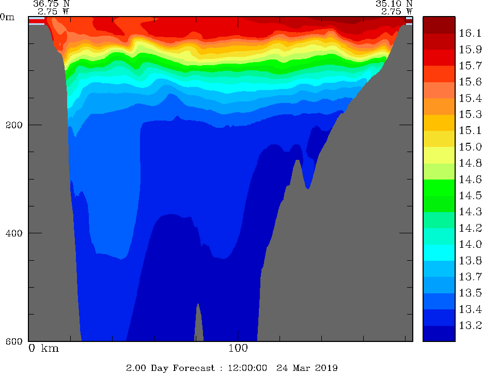Select the 14.8 colorbar value
The image size is (482, 373).
click(x=470, y=163)
